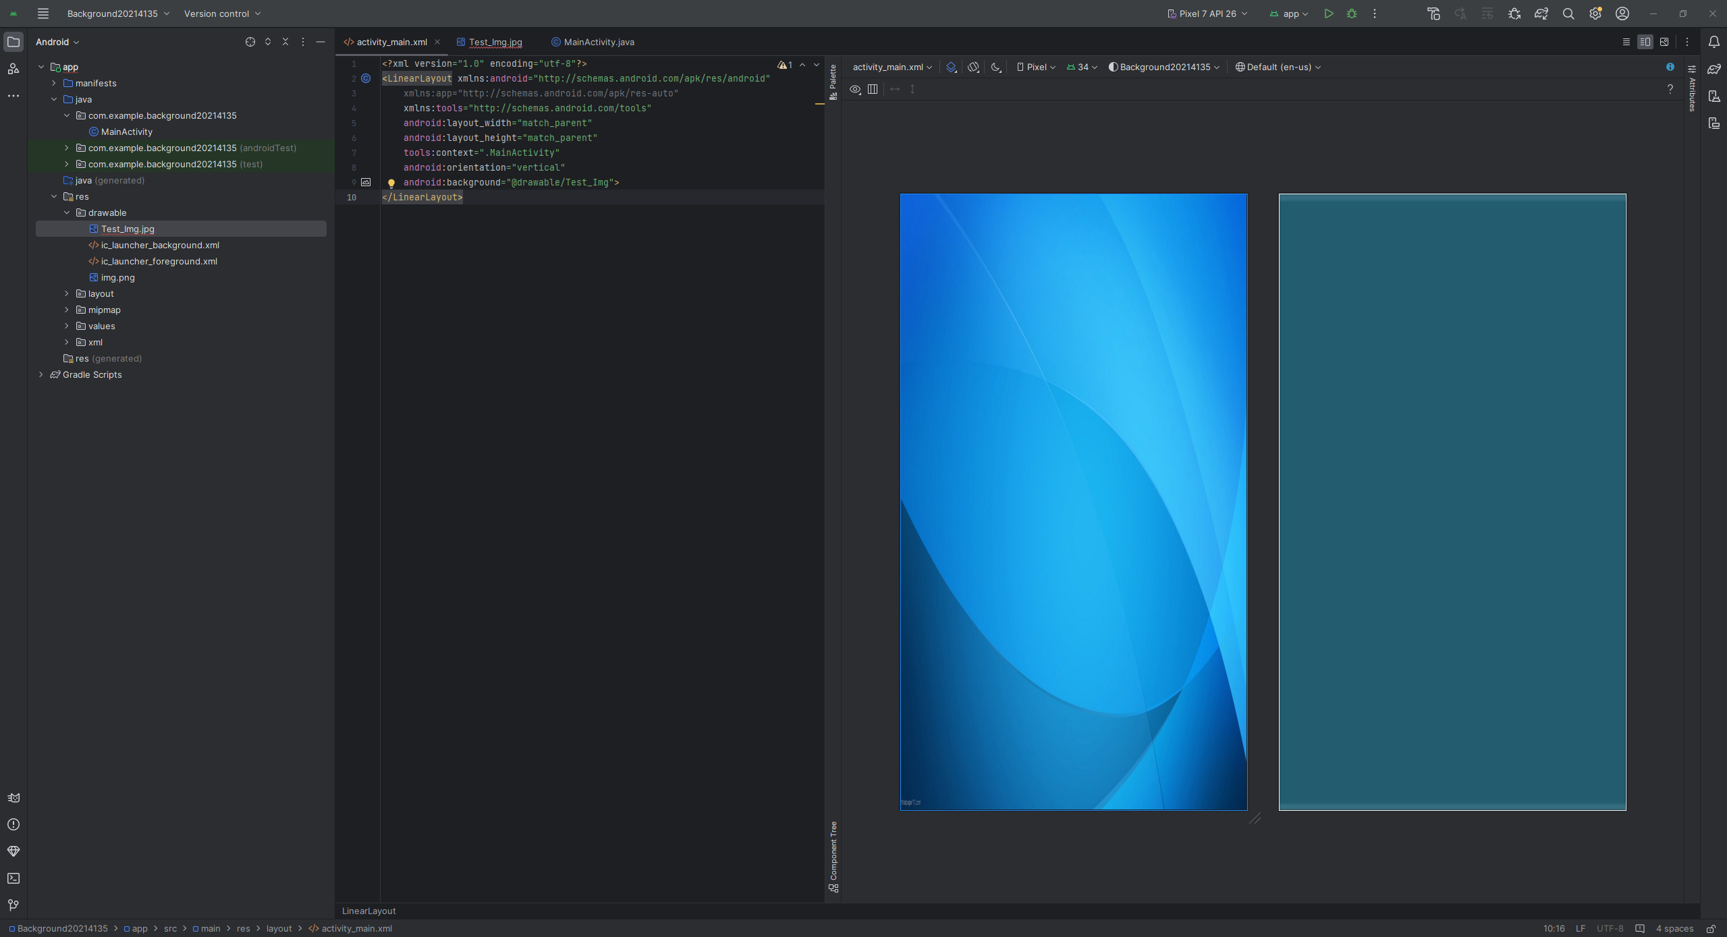
Task: Expand the manifests folder
Action: (54, 83)
